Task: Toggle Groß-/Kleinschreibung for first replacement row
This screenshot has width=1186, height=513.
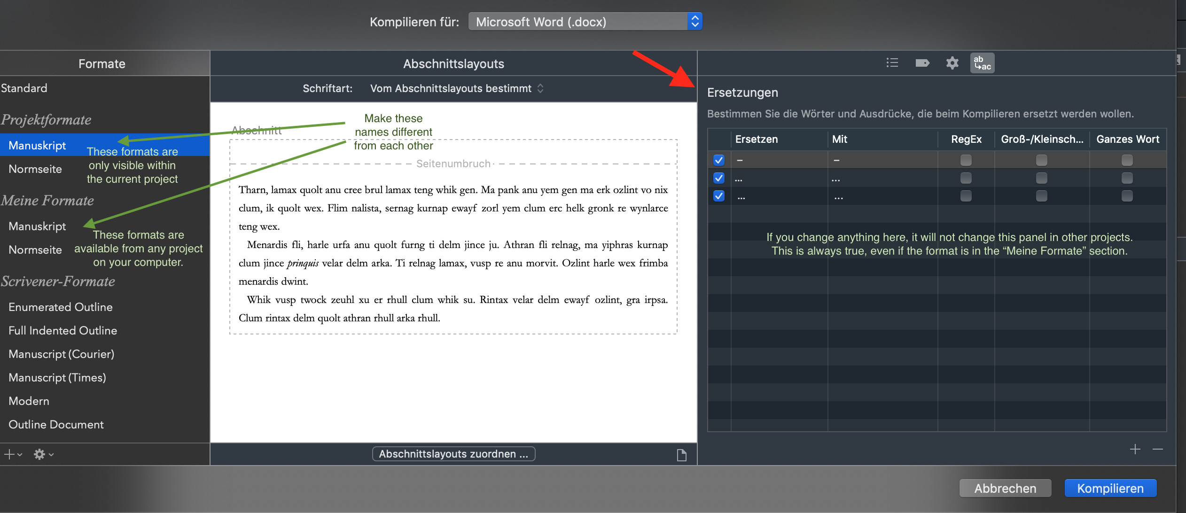Action: (x=1041, y=160)
